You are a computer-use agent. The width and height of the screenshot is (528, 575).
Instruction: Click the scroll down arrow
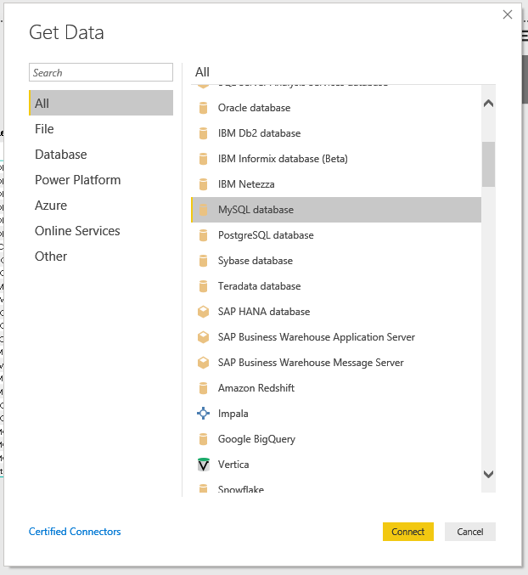point(488,474)
